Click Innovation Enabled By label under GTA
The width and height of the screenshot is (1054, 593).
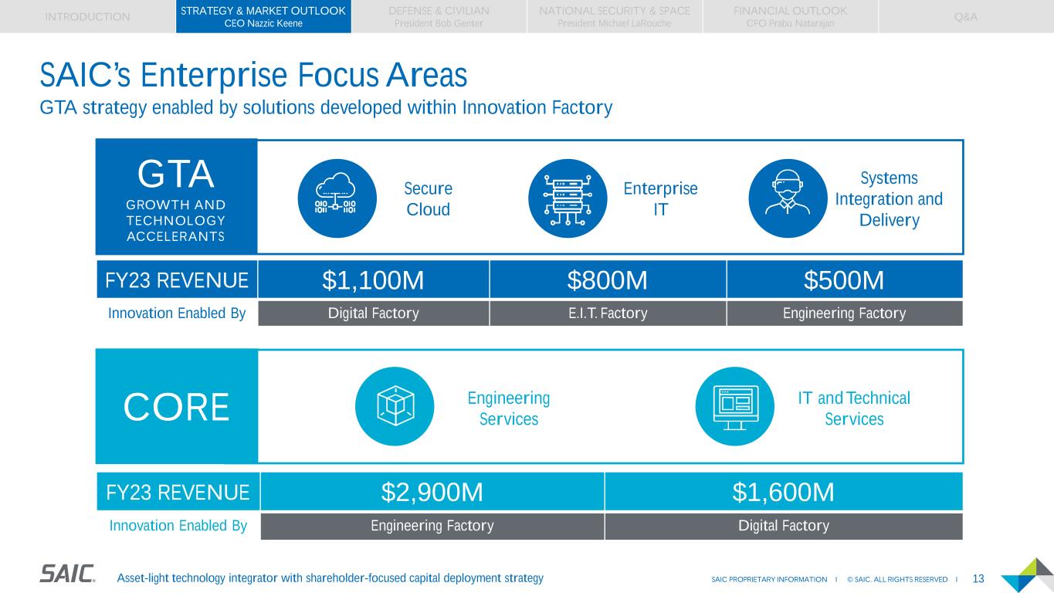pos(177,313)
